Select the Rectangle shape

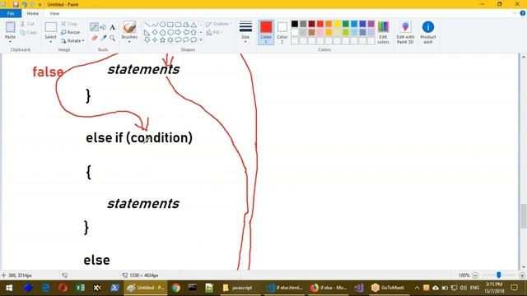(170, 25)
